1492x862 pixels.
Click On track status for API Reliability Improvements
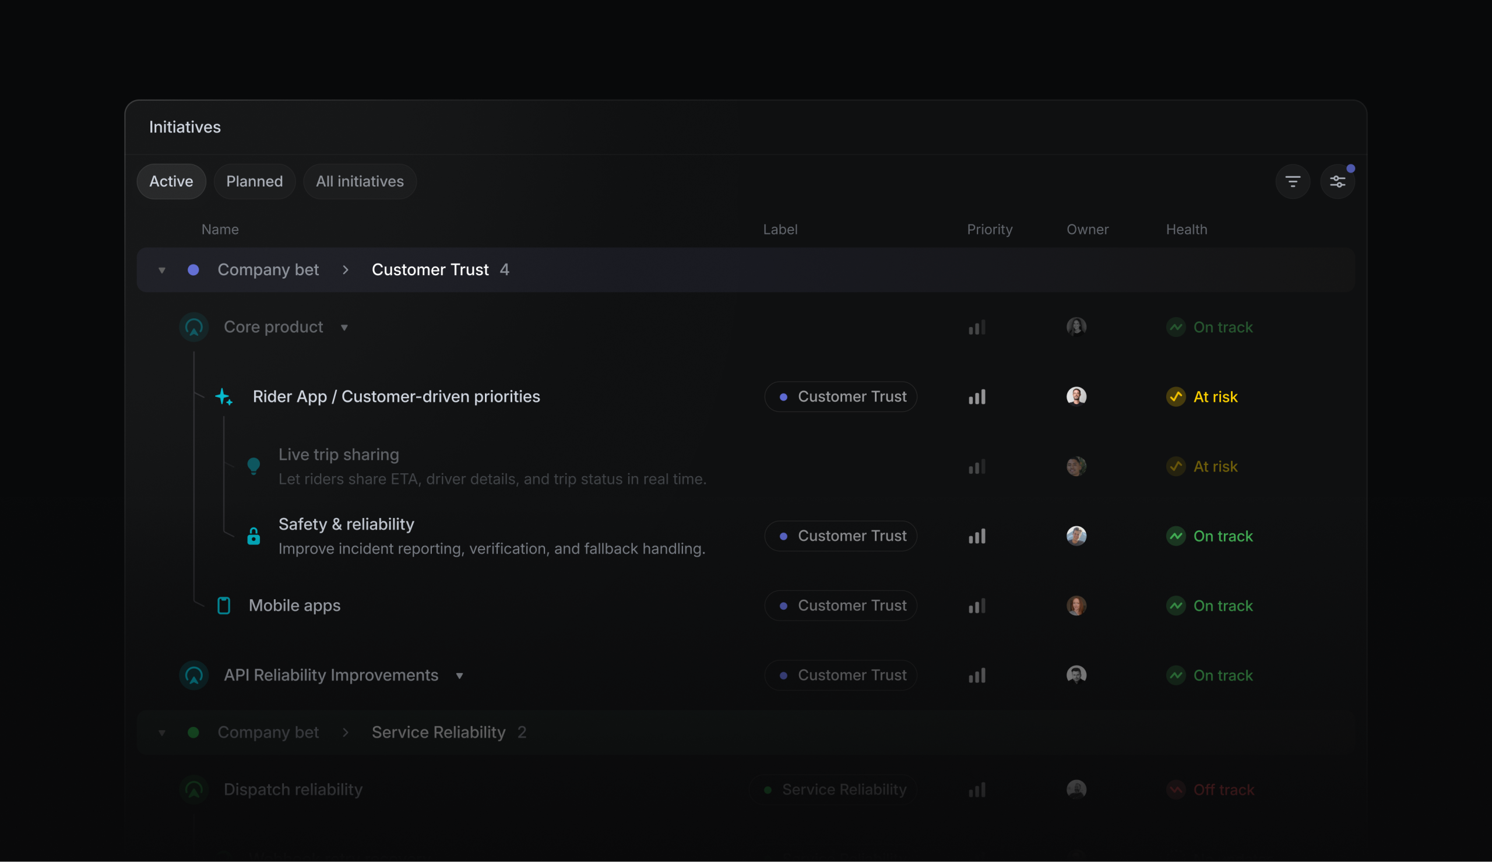pos(1209,675)
